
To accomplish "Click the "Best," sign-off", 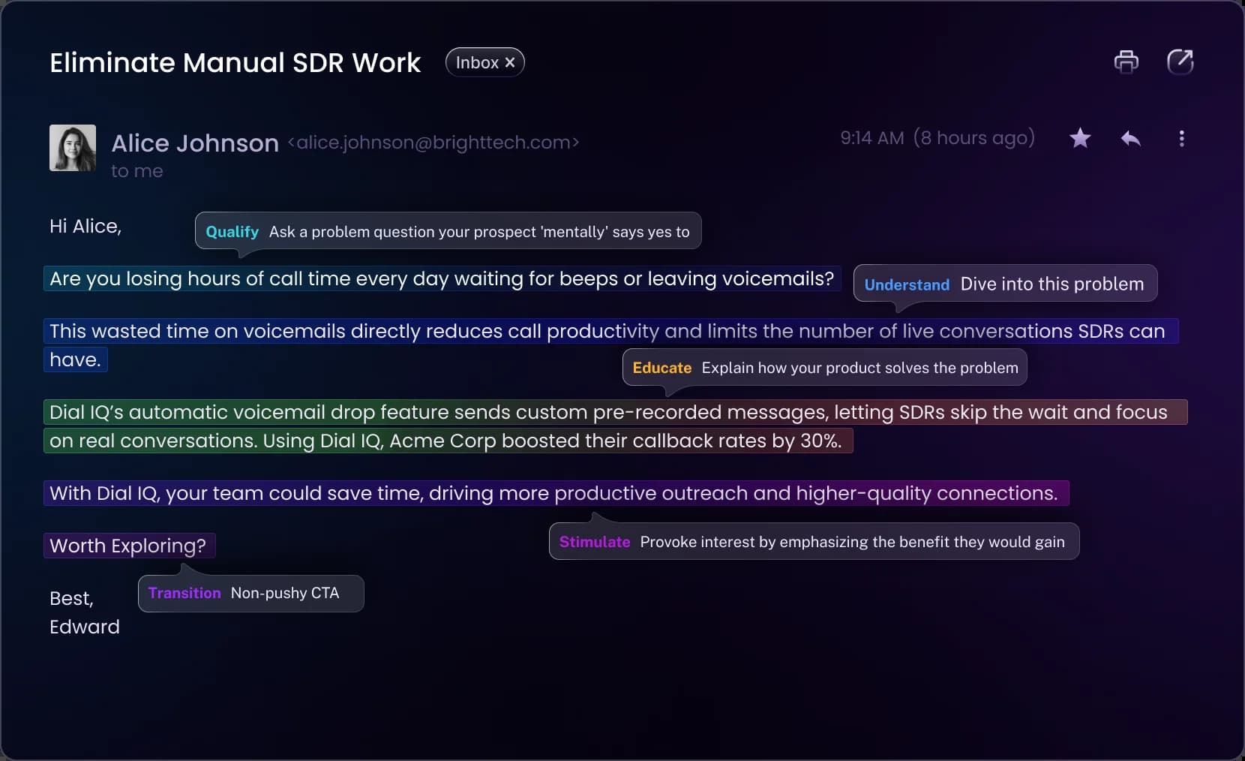I will 72,598.
